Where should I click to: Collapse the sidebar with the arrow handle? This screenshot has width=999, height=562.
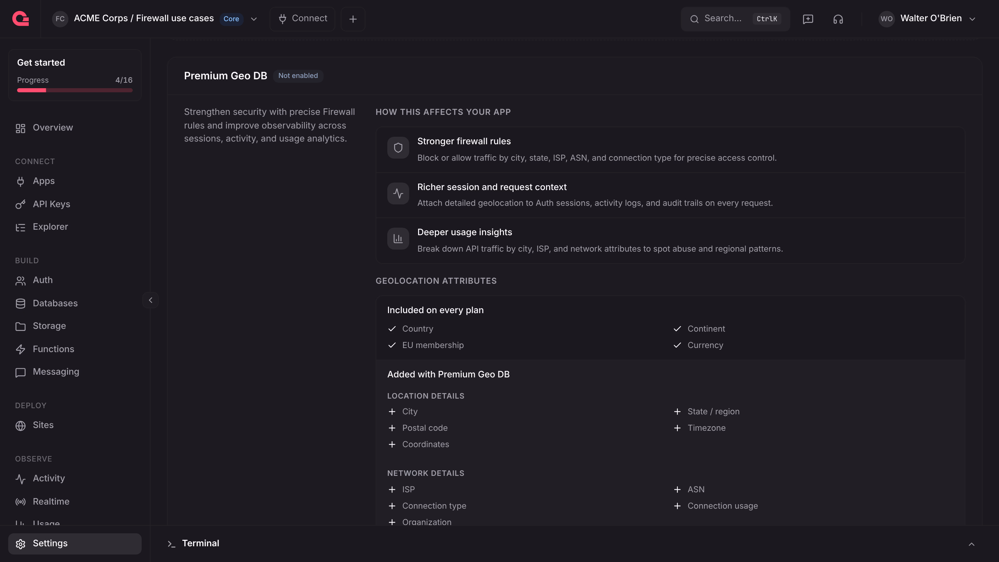[151, 300]
